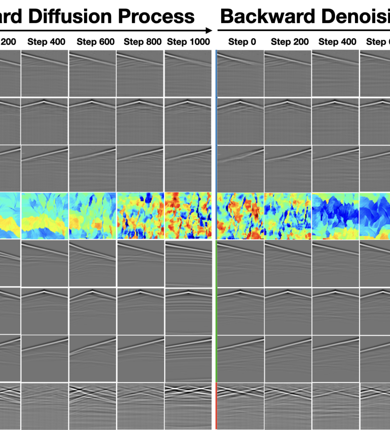Select 'Step 400' label under the backward denoising heading

click(x=337, y=42)
